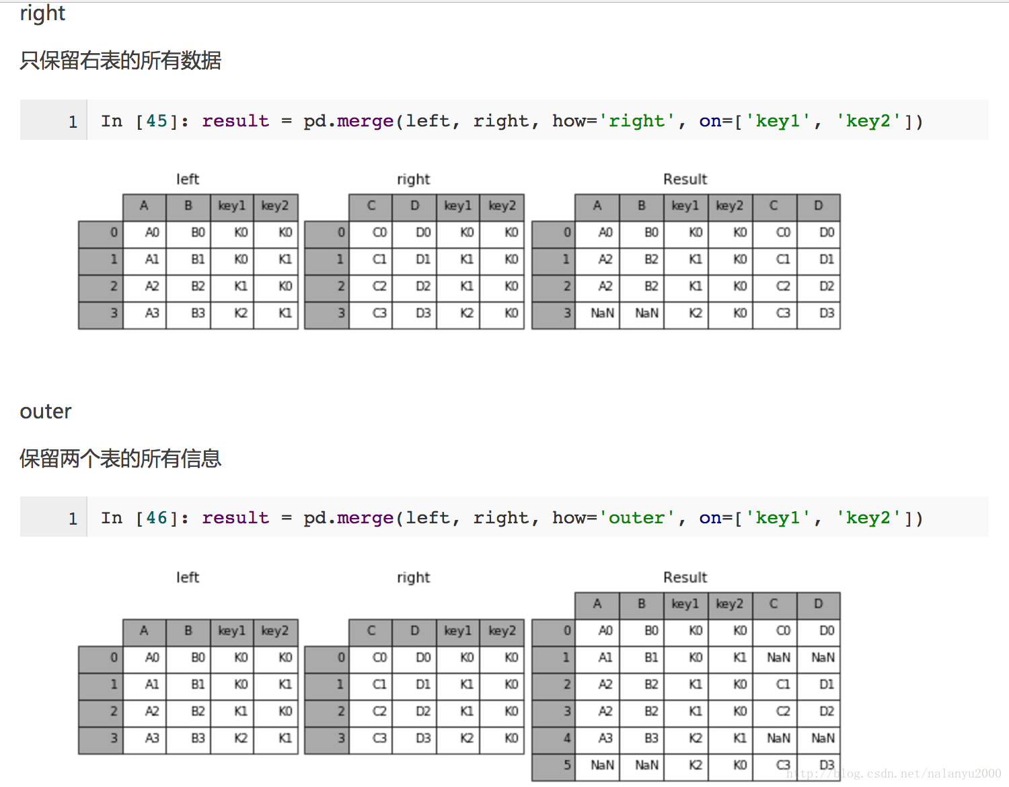Click the "result" variable in the In [46] line
Viewport: 1009px width, 787px height.
235,518
